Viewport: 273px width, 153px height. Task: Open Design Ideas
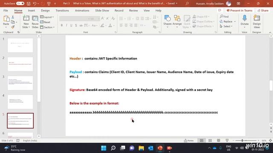click(x=257, y=22)
